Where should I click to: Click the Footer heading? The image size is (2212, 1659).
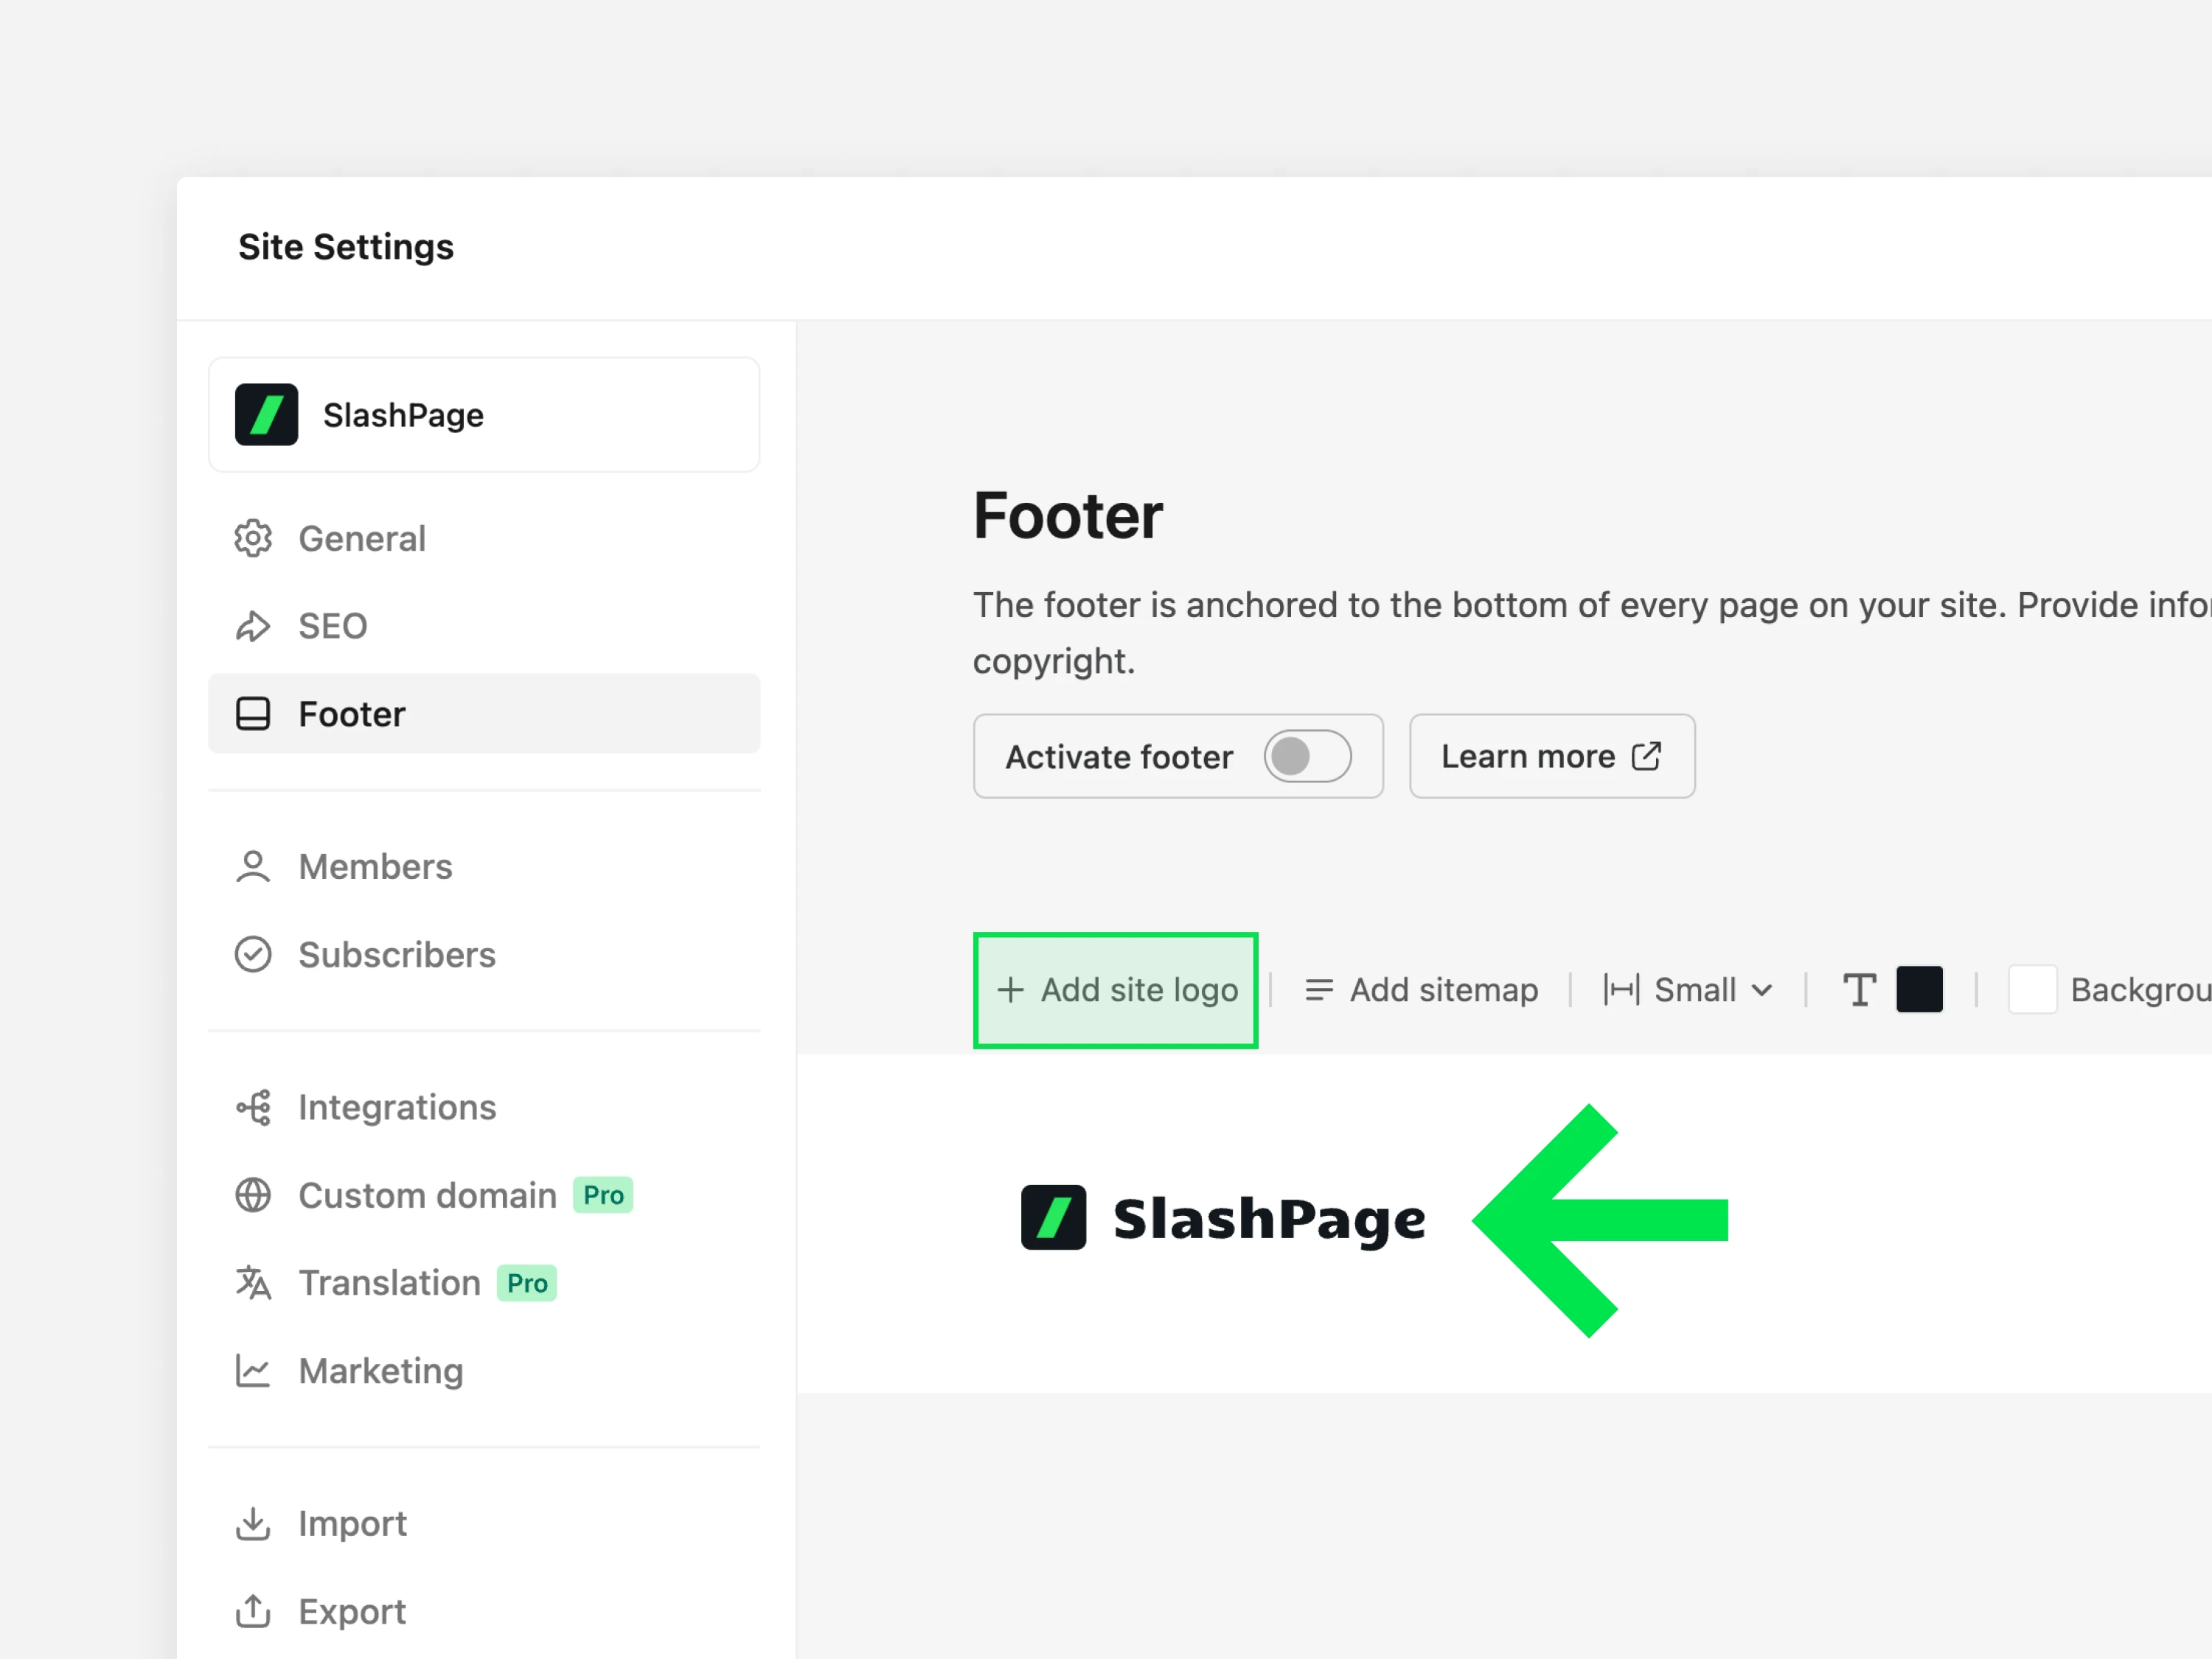tap(1068, 516)
